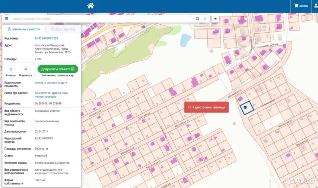This screenshot has height=188, width=318.
Task: Click the date value 02.04.2014
Action: click(x=41, y=132)
